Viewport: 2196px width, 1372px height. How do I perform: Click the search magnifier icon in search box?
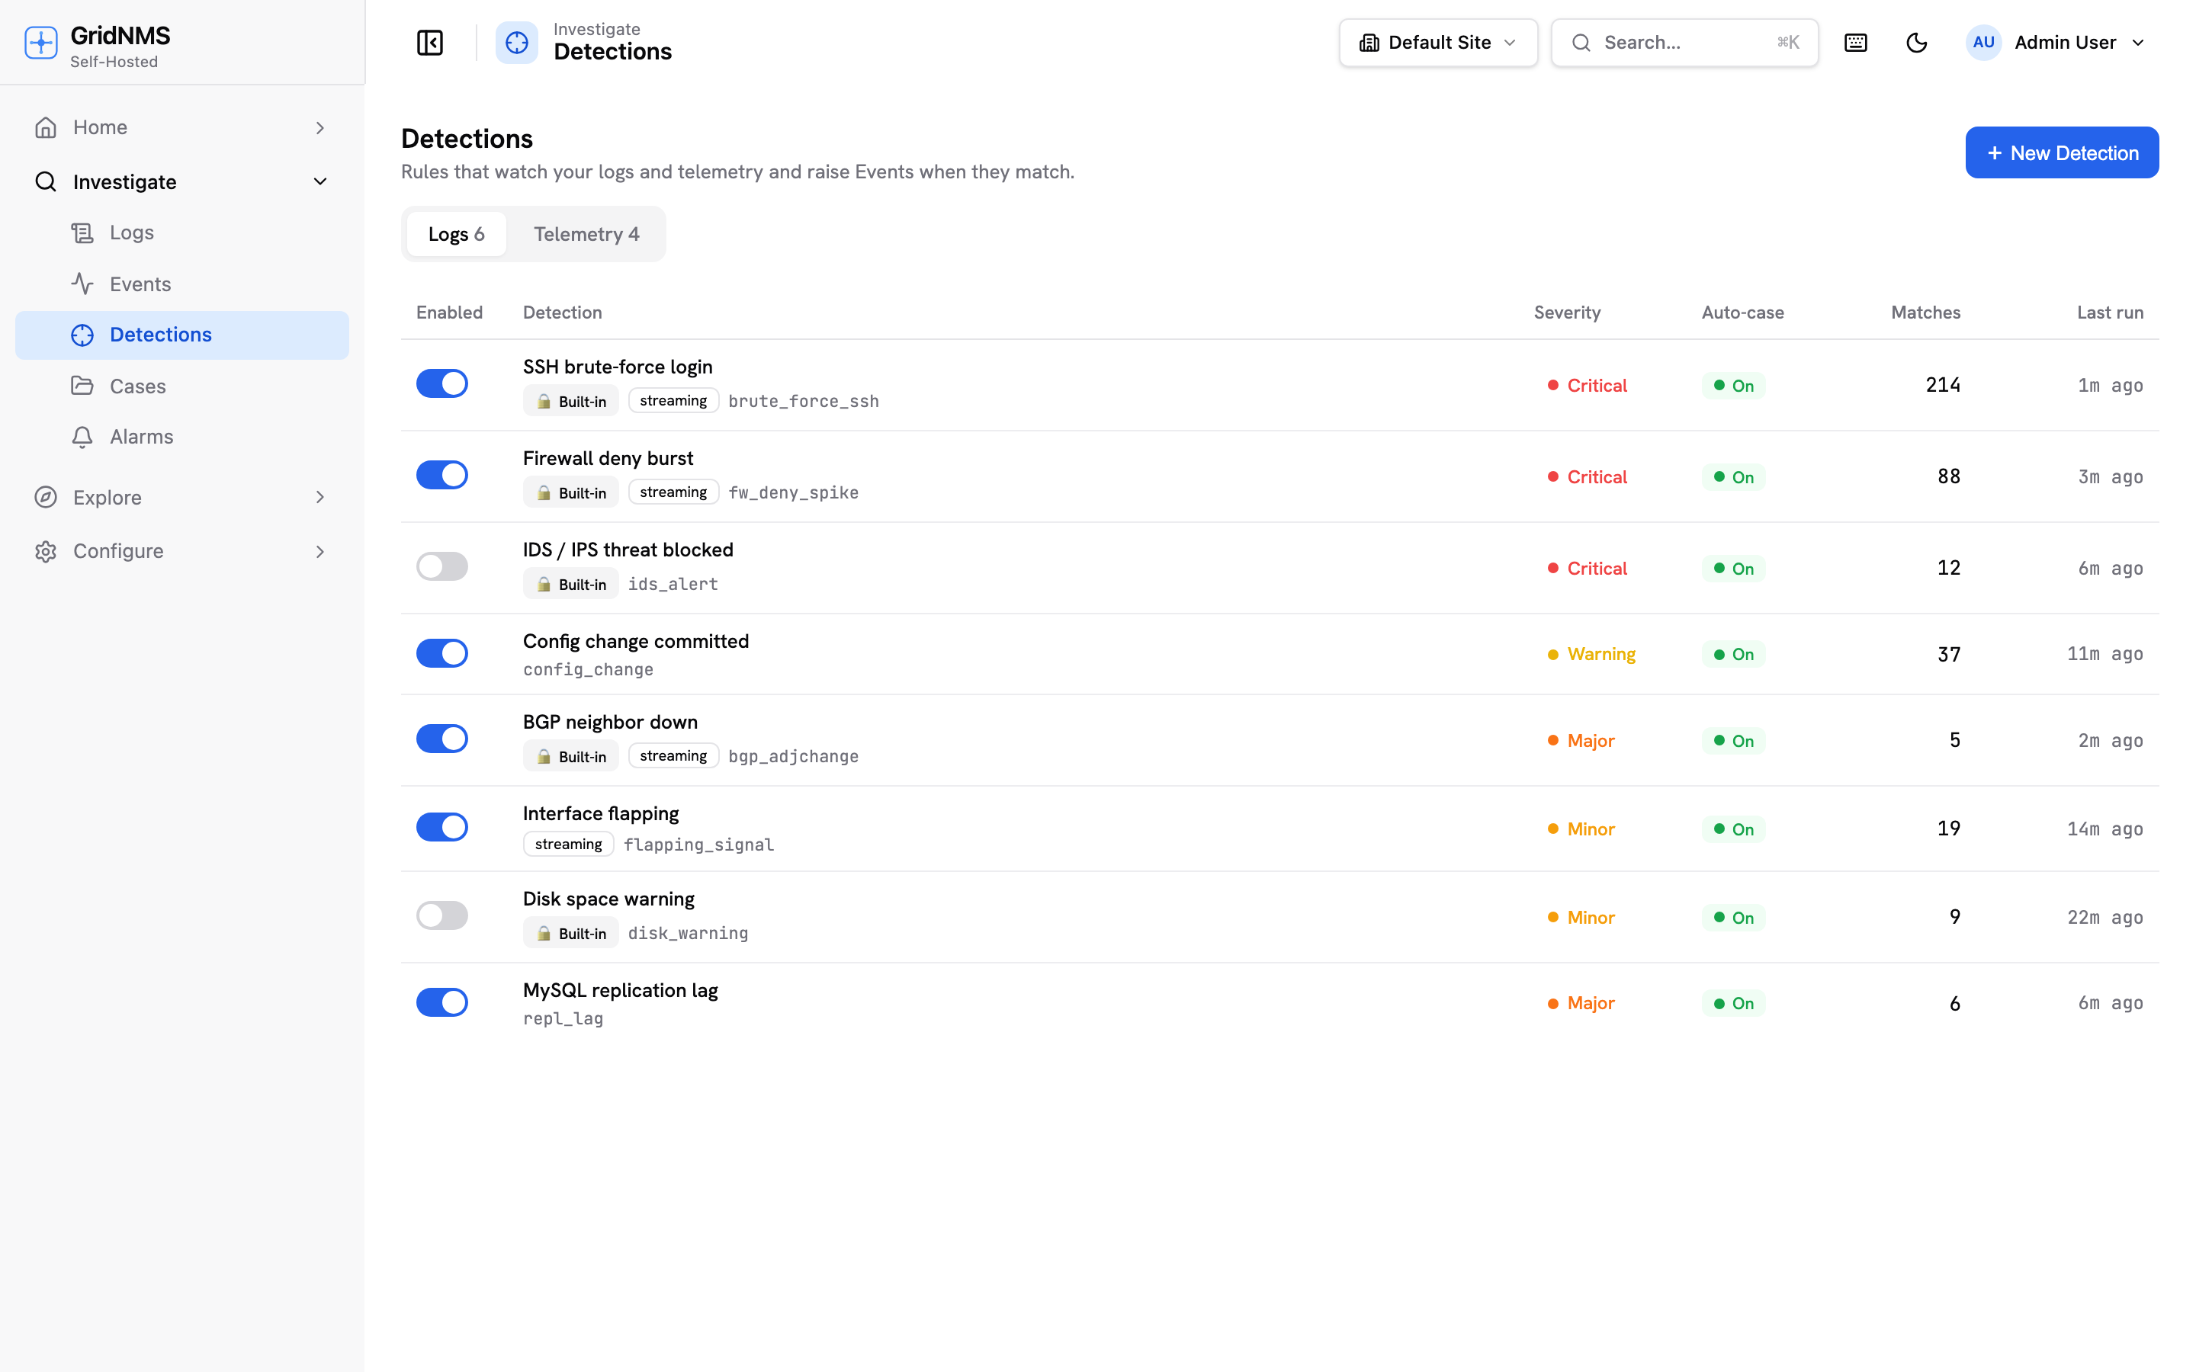1581,43
